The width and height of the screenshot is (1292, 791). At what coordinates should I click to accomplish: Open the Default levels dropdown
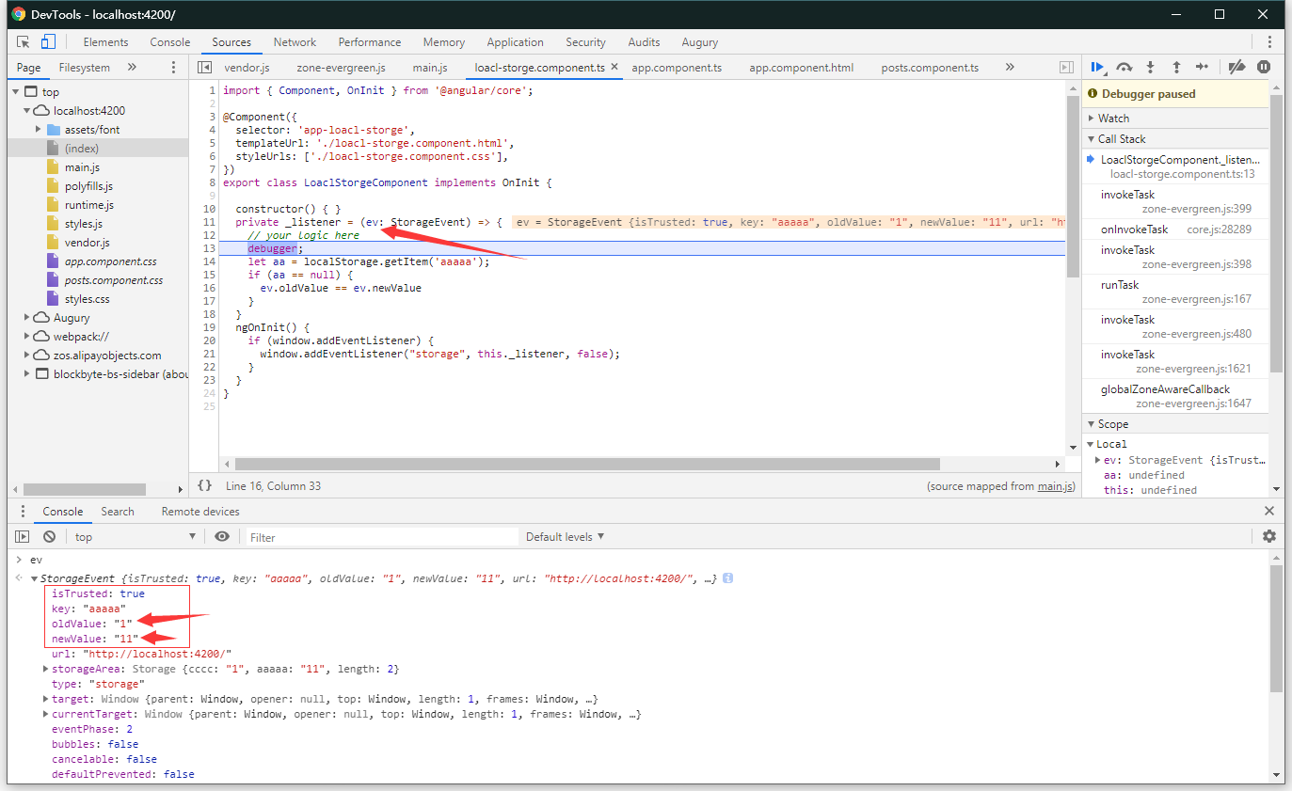coord(565,536)
